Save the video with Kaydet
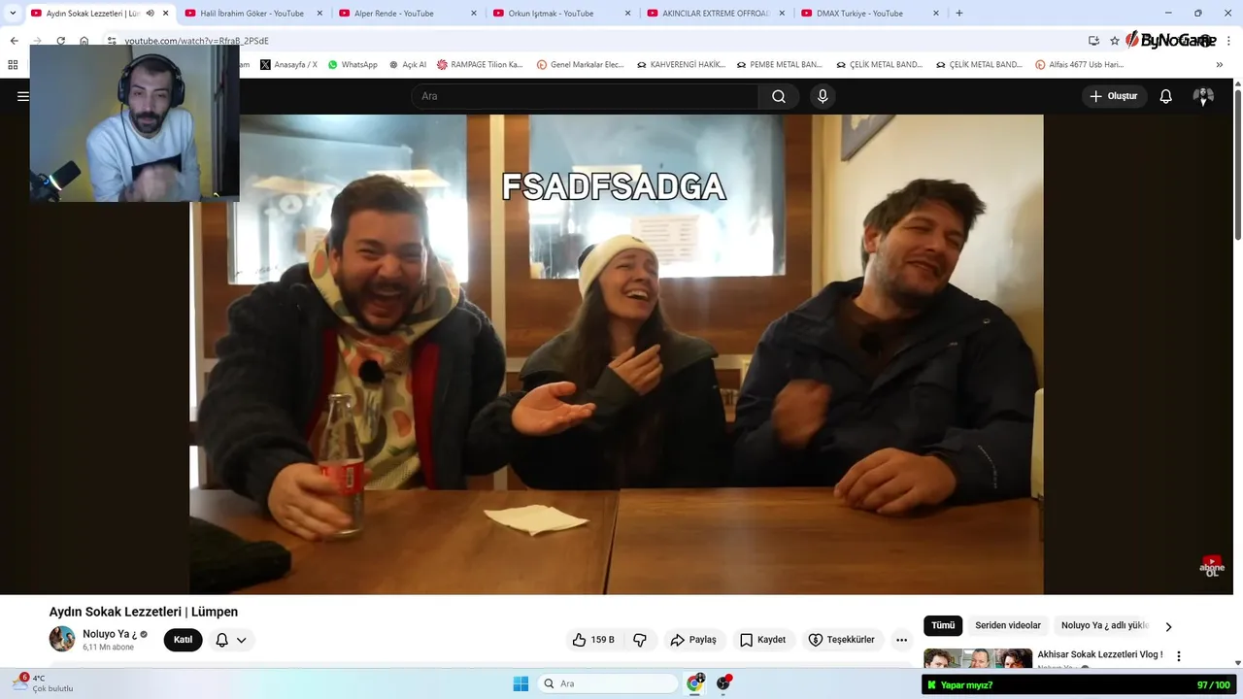This screenshot has width=1243, height=699. tap(763, 640)
